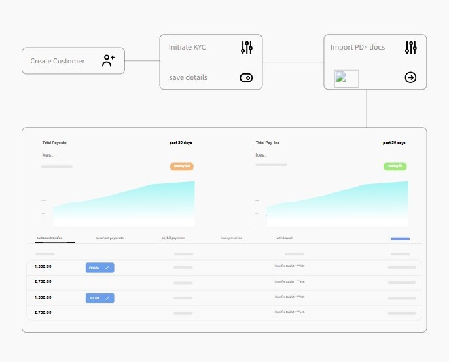Toggle the save details switch
This screenshot has height=362, width=449.
coord(246,78)
